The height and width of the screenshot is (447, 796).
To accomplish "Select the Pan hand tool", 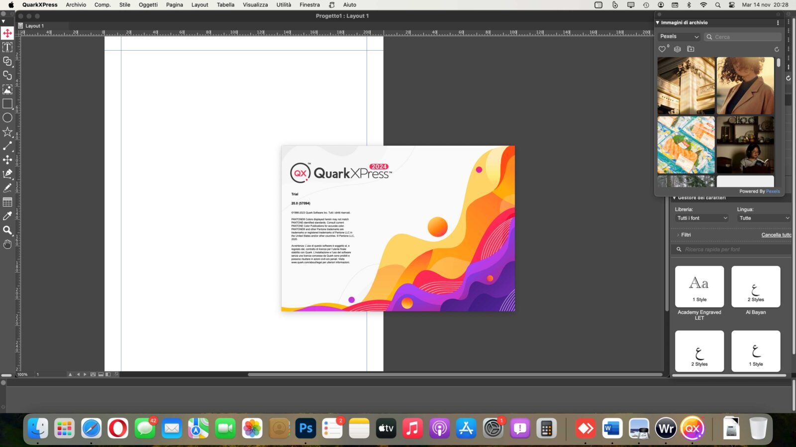I will (x=7, y=244).
